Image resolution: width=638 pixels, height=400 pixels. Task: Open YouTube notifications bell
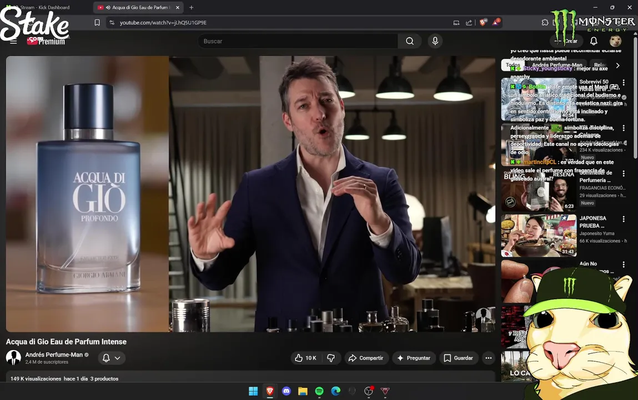tap(594, 41)
